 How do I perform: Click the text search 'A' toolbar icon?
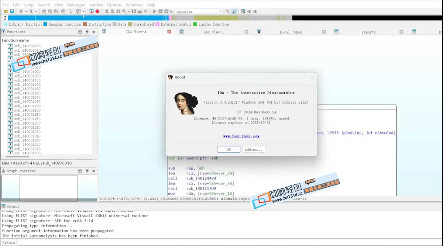[x=78, y=11]
